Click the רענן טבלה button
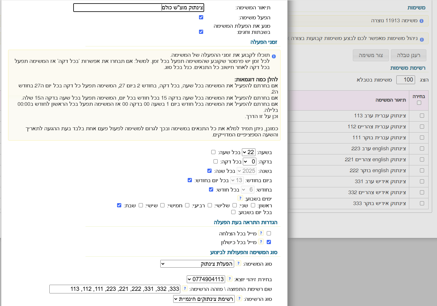 click(x=408, y=55)
